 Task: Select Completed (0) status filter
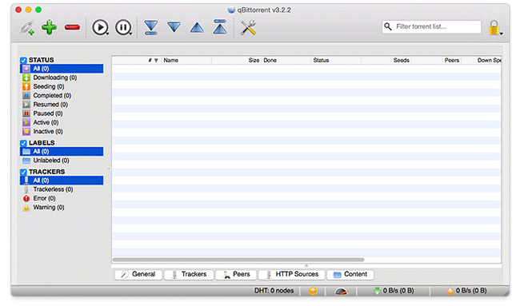click(62, 95)
